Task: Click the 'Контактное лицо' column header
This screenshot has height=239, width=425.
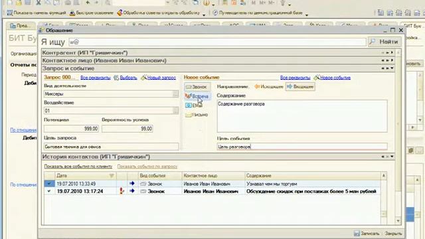Action: [213, 175]
